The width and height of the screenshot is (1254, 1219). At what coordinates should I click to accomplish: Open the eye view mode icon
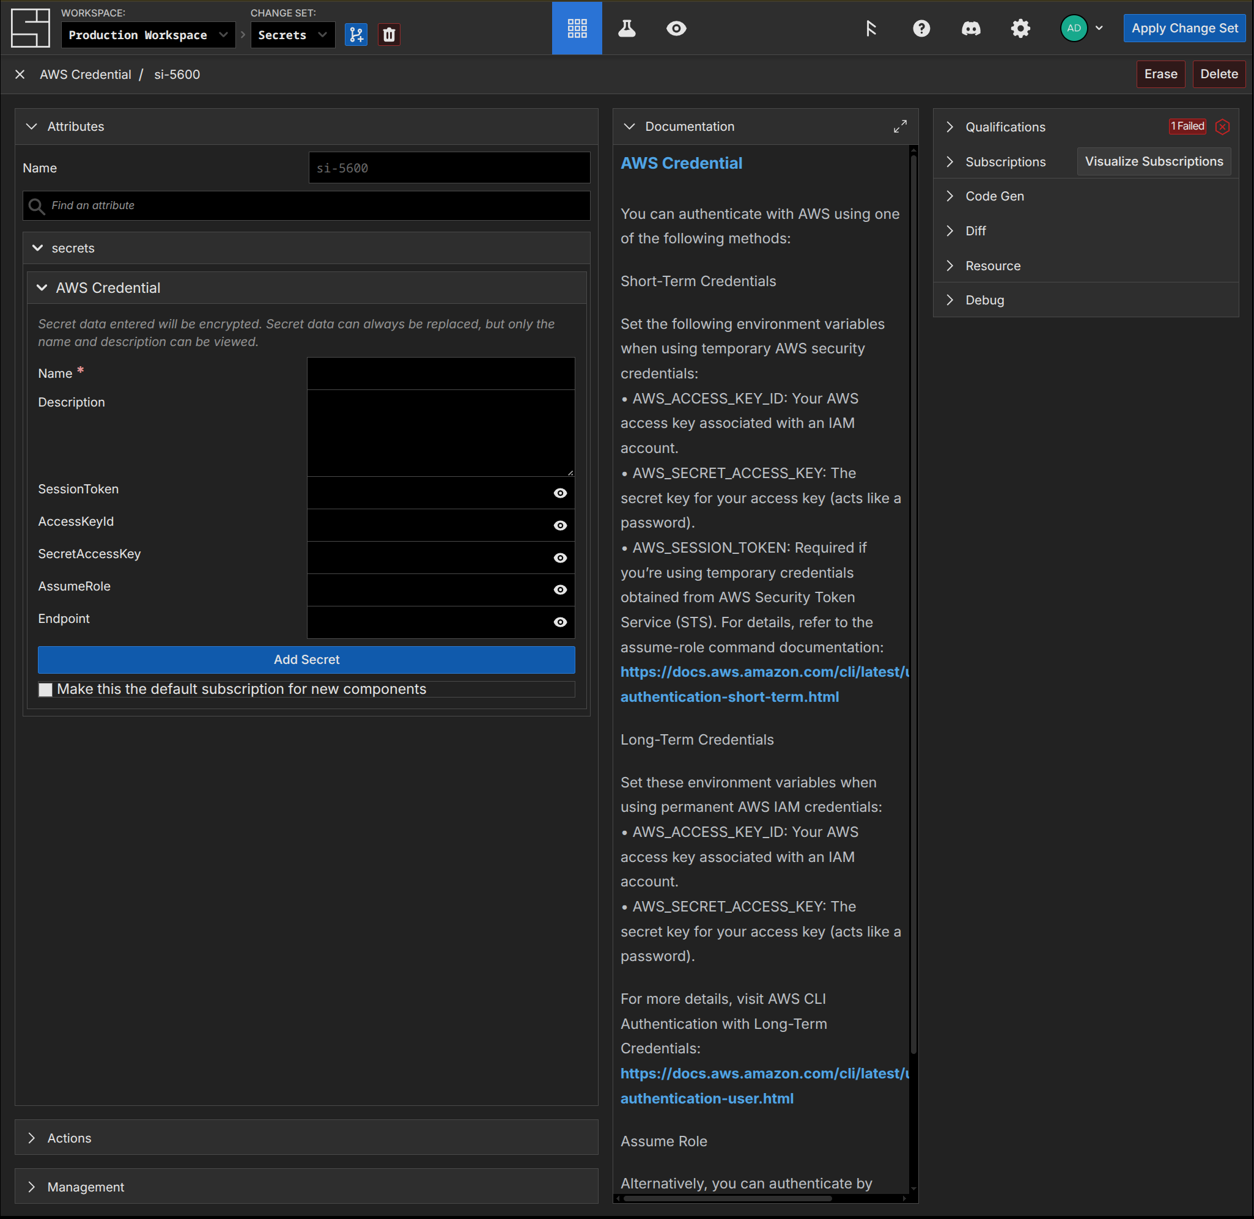click(x=676, y=28)
